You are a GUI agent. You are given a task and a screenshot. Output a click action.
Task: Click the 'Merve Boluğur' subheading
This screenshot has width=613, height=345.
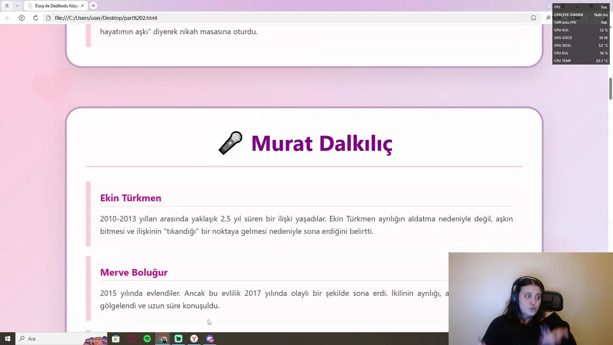pos(134,272)
